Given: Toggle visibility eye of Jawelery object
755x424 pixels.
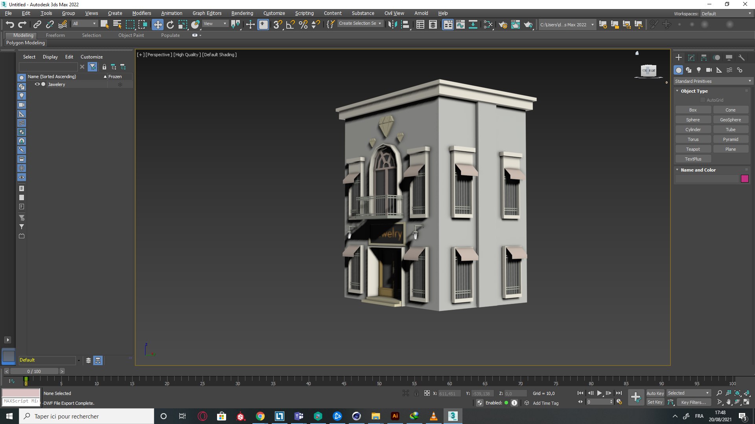Looking at the screenshot, I should (x=37, y=84).
